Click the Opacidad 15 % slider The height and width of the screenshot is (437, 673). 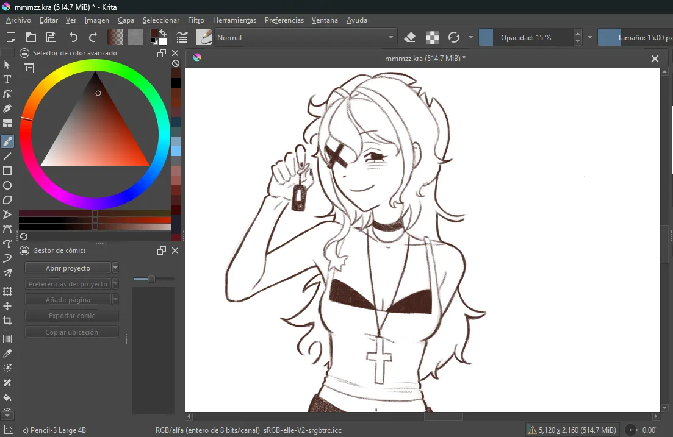pyautogui.click(x=526, y=37)
